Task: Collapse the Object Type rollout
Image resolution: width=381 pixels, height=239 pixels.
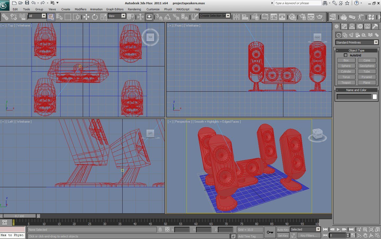Action: click(x=356, y=50)
